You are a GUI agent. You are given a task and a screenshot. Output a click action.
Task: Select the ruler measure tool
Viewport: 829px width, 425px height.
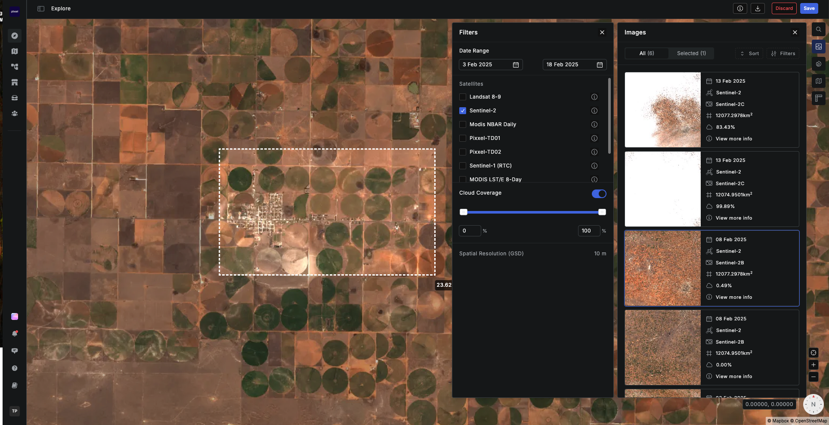tap(818, 98)
